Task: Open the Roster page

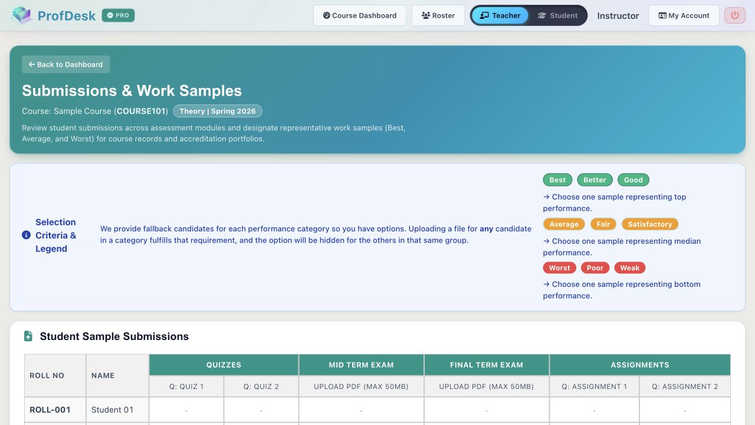Action: coord(438,15)
